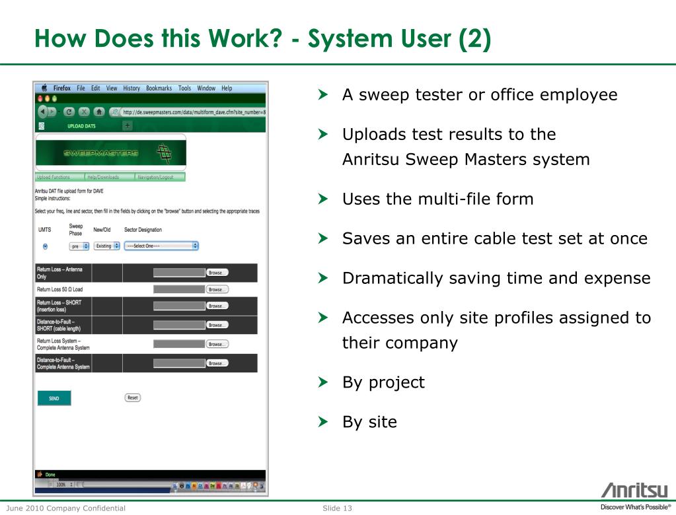Browse file for Return Loss – SHORT row
676x515 pixels.
coord(217,306)
